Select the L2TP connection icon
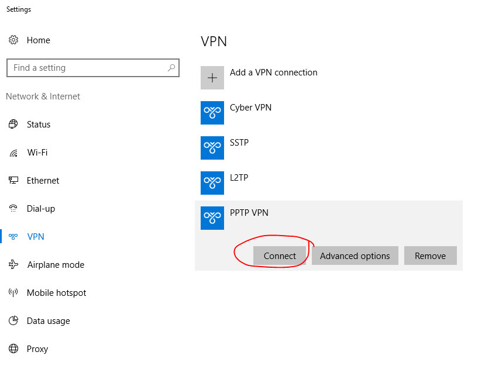Viewport: 492px width, 390px height. (x=212, y=183)
